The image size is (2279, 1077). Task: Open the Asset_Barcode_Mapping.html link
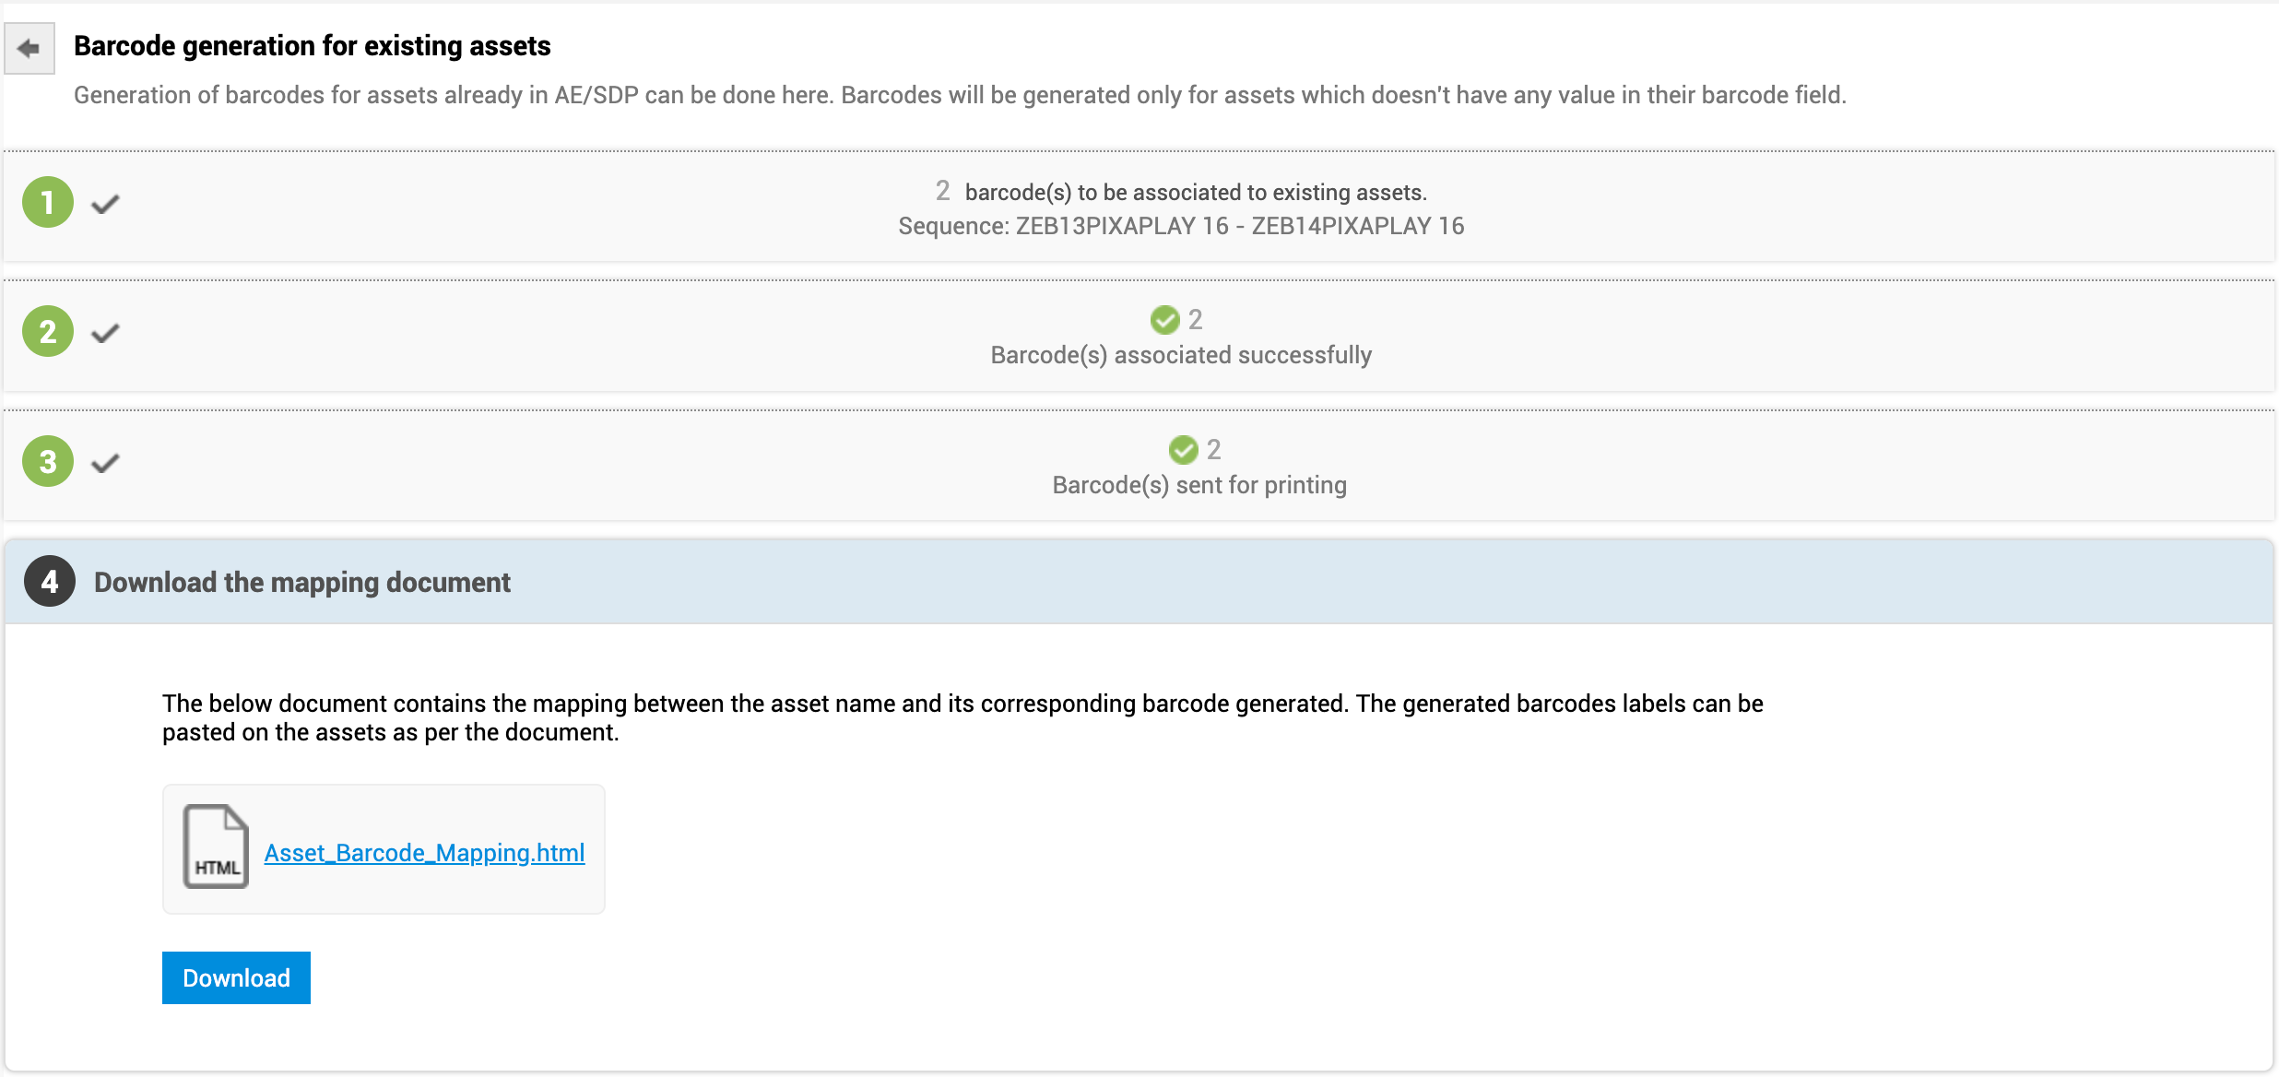424,853
